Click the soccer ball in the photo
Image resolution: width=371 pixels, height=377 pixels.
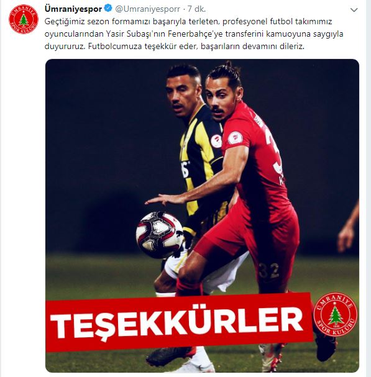(159, 234)
